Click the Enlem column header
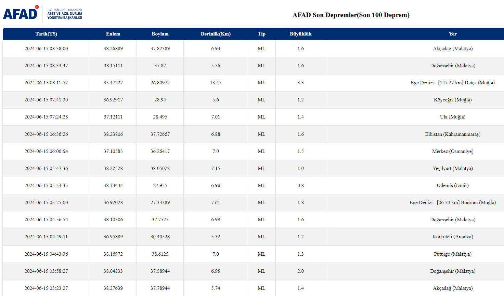 (x=113, y=34)
